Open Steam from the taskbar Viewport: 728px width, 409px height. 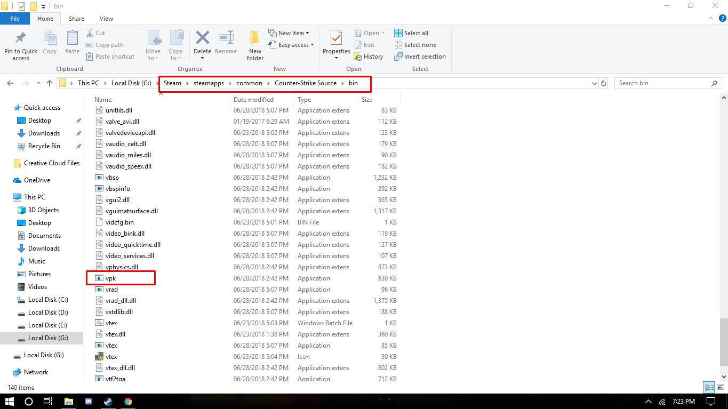coord(108,402)
